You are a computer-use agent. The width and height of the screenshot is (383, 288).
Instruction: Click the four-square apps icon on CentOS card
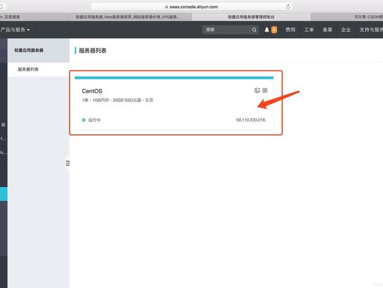click(265, 90)
